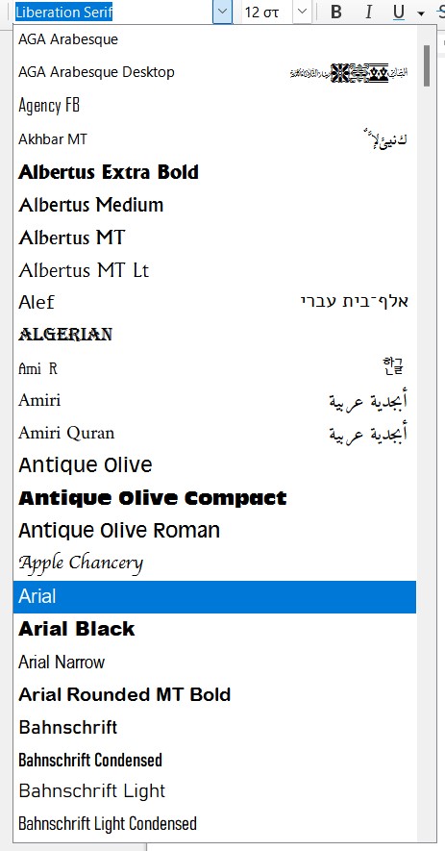This screenshot has width=445, height=851.
Task: Open underline style dropdown arrow
Action: [x=421, y=13]
